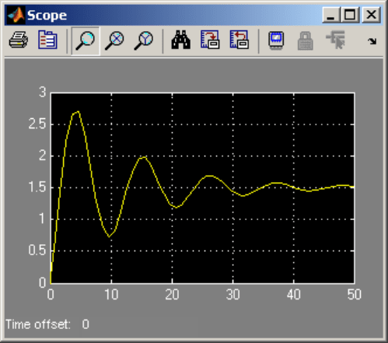Screen dimensions: 388x343
Task: Click the MATLAB logo in title bar
Action: point(16,16)
